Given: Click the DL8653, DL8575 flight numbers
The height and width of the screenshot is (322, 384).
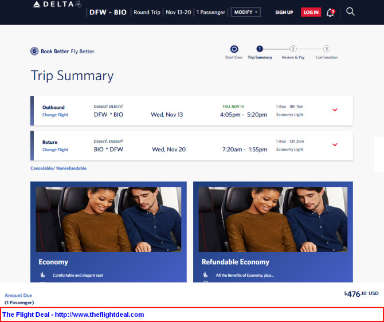Looking at the screenshot, I should (x=108, y=106).
